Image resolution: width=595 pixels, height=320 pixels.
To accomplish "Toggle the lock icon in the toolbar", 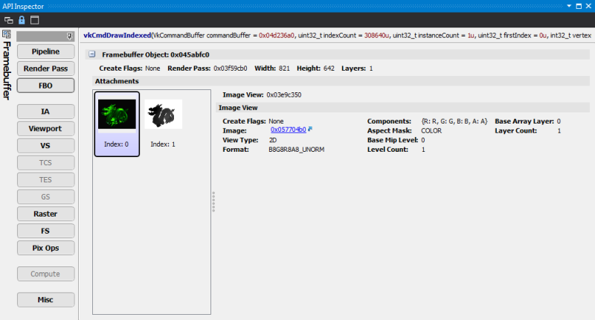I will (x=21, y=19).
